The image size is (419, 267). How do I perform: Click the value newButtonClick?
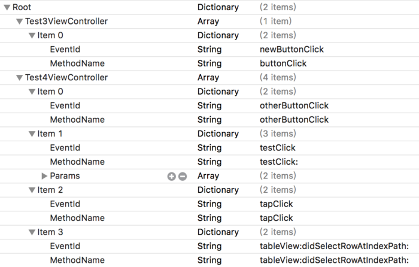292,50
